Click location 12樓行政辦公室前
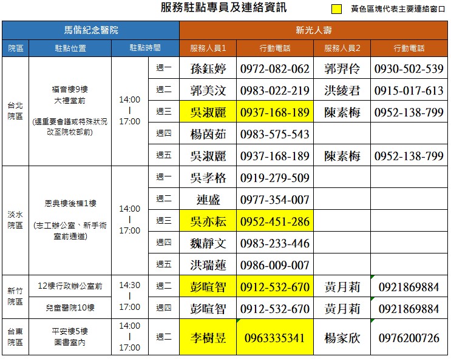This screenshot has width=451, height=359. 70,286
